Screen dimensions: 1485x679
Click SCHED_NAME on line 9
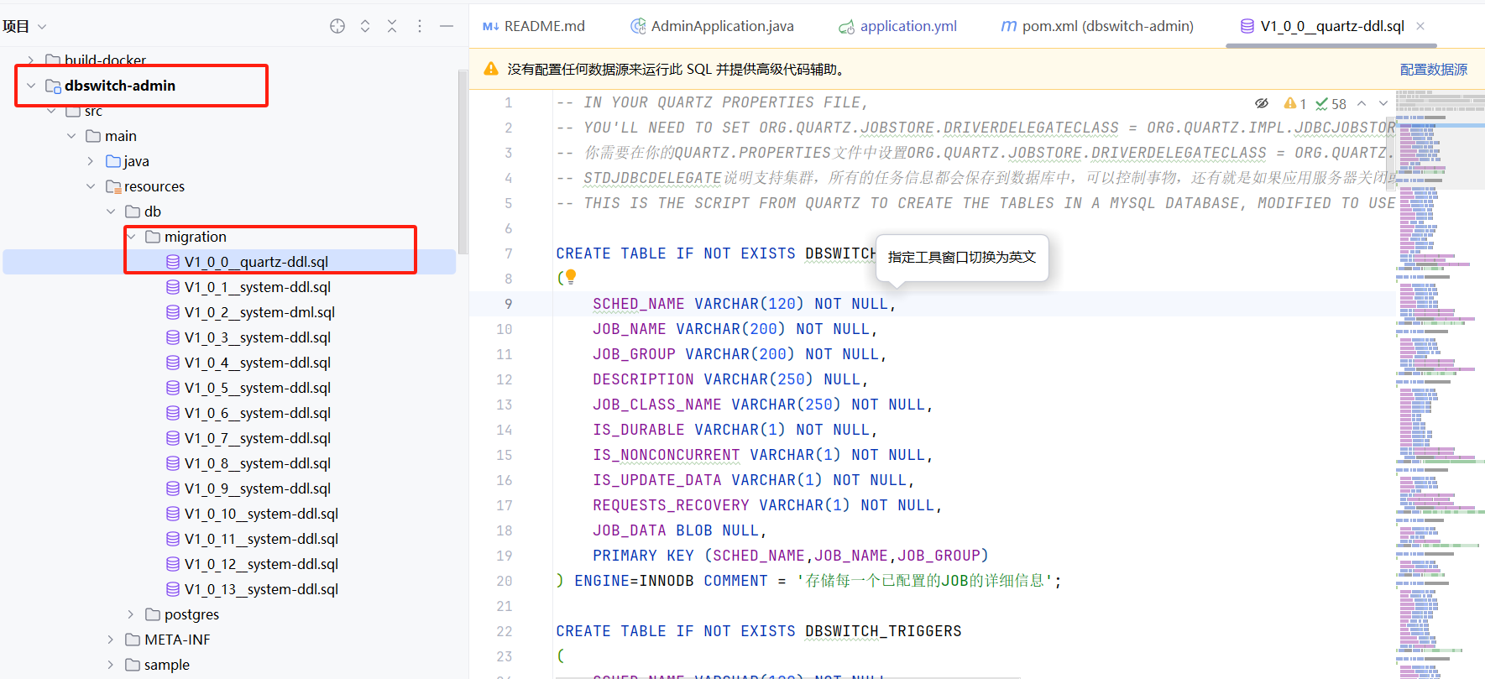tap(638, 304)
